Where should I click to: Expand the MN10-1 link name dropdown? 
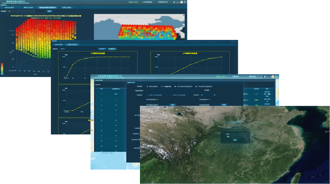[x=74, y=49]
